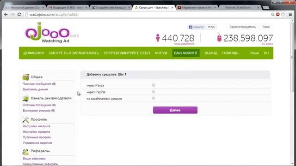Select из заработанных средств radio button
296x166 pixels.
pos(153,98)
